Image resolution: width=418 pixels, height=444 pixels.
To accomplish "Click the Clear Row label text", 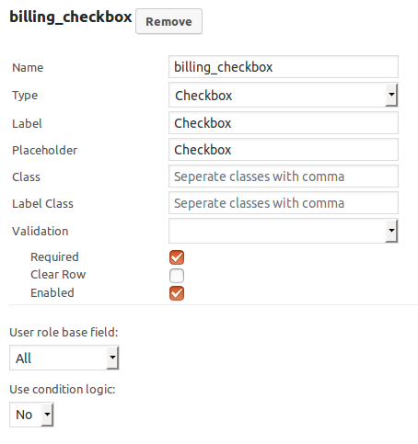I will [x=58, y=275].
